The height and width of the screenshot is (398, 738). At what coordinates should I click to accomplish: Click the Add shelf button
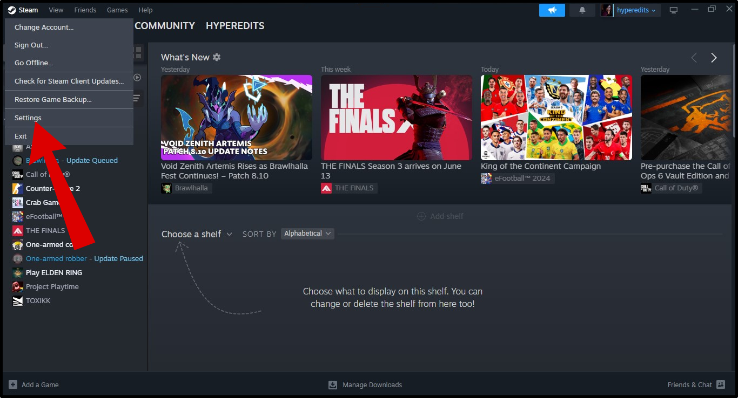click(x=440, y=216)
